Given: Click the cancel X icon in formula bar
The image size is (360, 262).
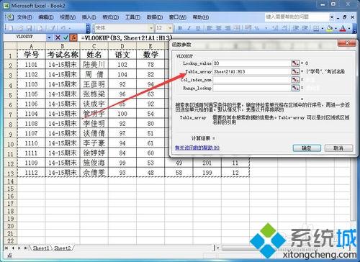Looking at the screenshot, I should tap(58, 37).
